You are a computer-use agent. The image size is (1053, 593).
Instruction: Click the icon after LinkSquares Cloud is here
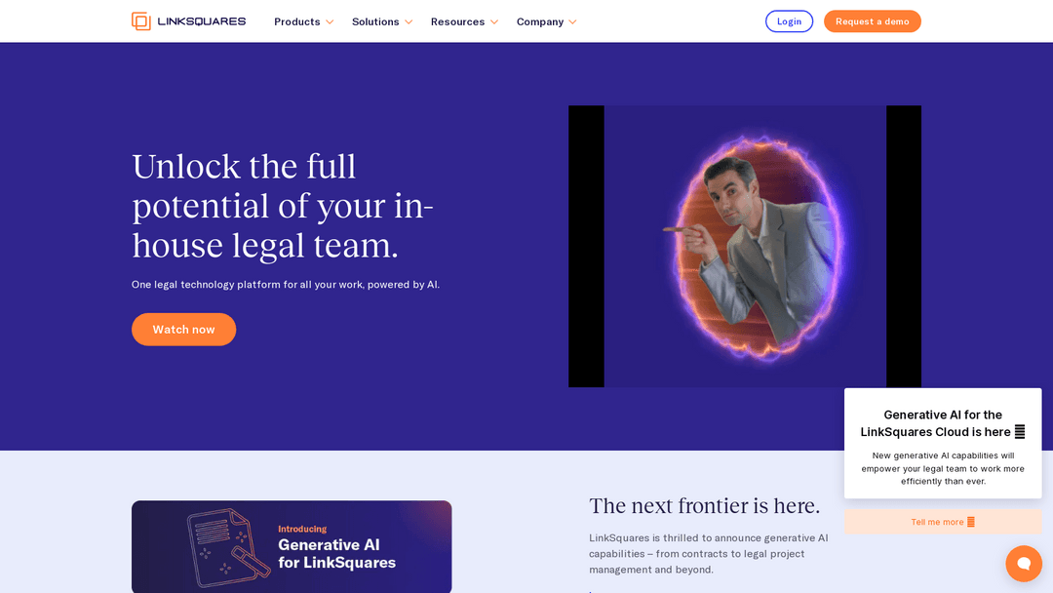click(x=1020, y=432)
